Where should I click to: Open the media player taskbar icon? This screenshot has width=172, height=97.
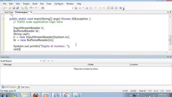point(46,95)
